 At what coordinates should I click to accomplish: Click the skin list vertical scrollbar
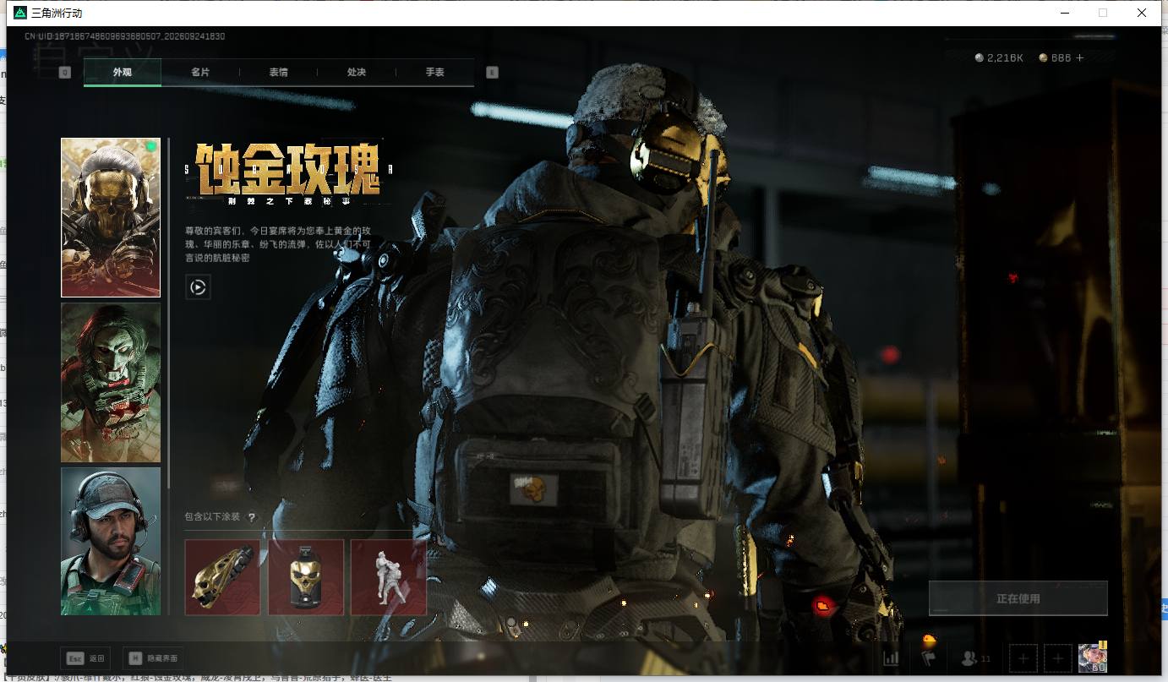[x=169, y=313]
